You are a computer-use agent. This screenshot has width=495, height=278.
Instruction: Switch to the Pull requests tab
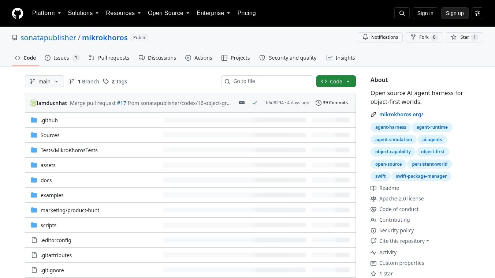109,58
